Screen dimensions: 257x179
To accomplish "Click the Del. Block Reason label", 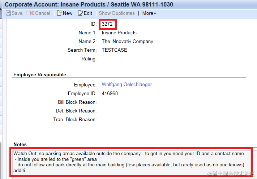I will click(76, 111).
